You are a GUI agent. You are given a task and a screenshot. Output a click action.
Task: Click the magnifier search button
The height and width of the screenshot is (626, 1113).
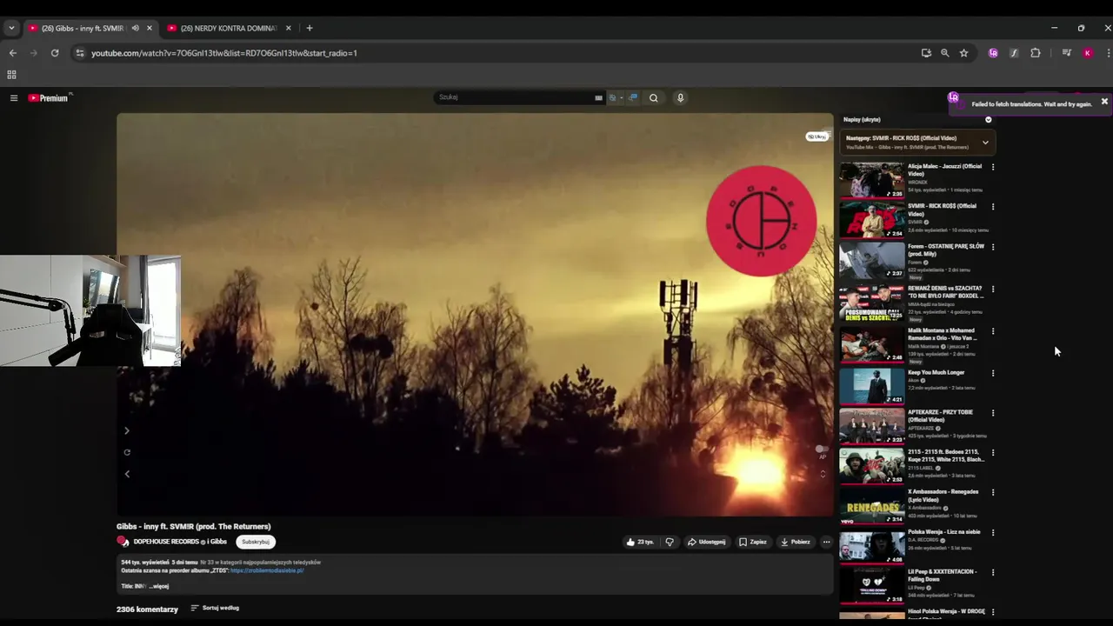click(x=654, y=97)
